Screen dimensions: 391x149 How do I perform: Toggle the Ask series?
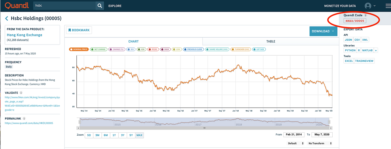[x=141, y=49]
